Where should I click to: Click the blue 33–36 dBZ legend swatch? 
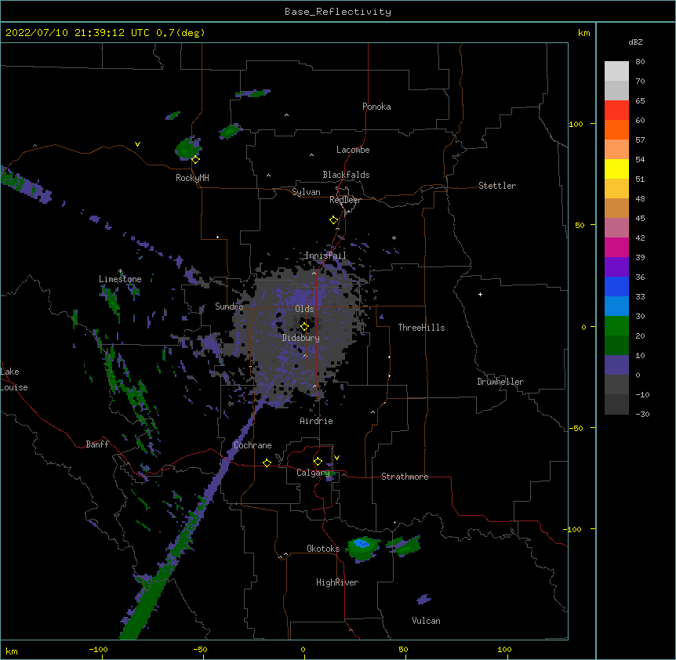coord(616,286)
